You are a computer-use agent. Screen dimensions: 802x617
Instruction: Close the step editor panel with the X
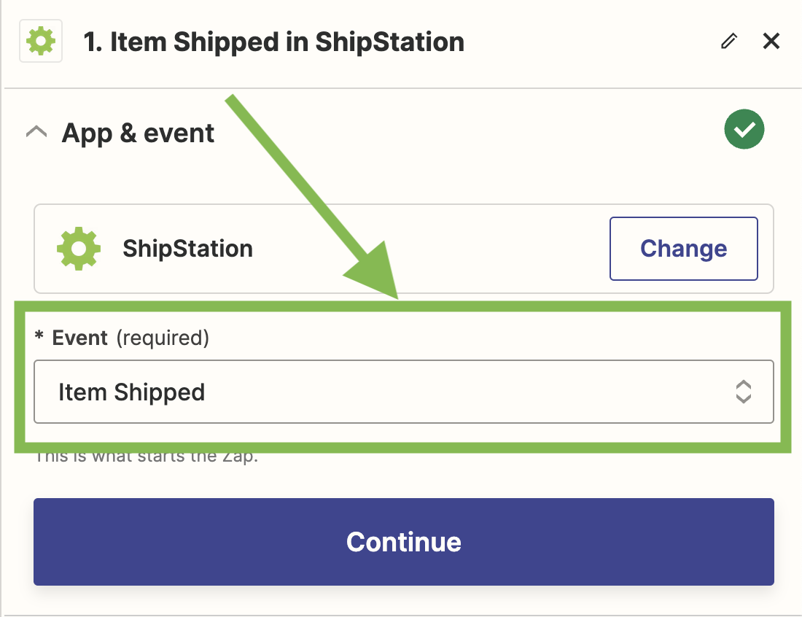[771, 42]
